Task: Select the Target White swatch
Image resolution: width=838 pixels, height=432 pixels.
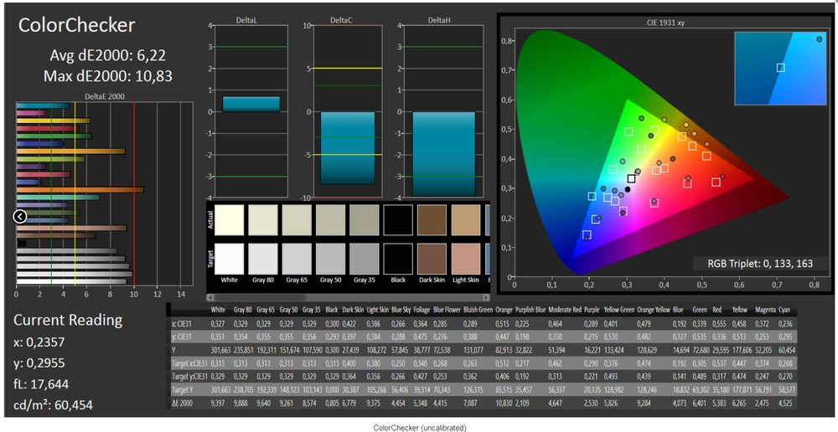Action: pos(229,259)
